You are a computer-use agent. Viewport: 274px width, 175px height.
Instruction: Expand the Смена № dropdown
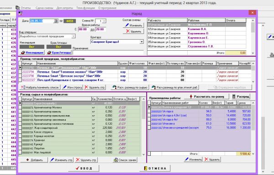(x=104, y=21)
